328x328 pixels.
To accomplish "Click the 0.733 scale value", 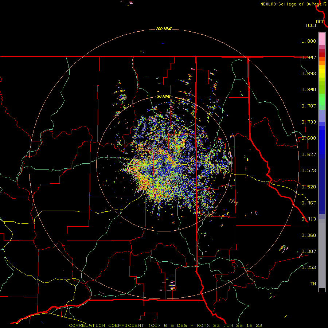I will tap(309, 122).
